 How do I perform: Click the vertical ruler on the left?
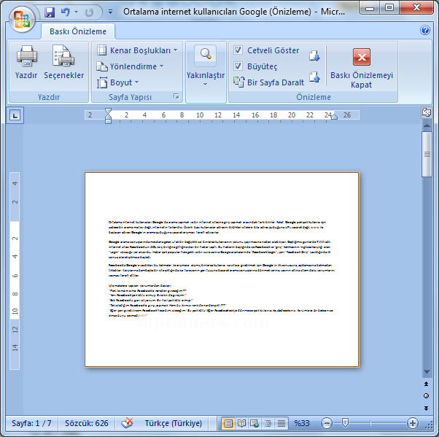tap(15, 271)
